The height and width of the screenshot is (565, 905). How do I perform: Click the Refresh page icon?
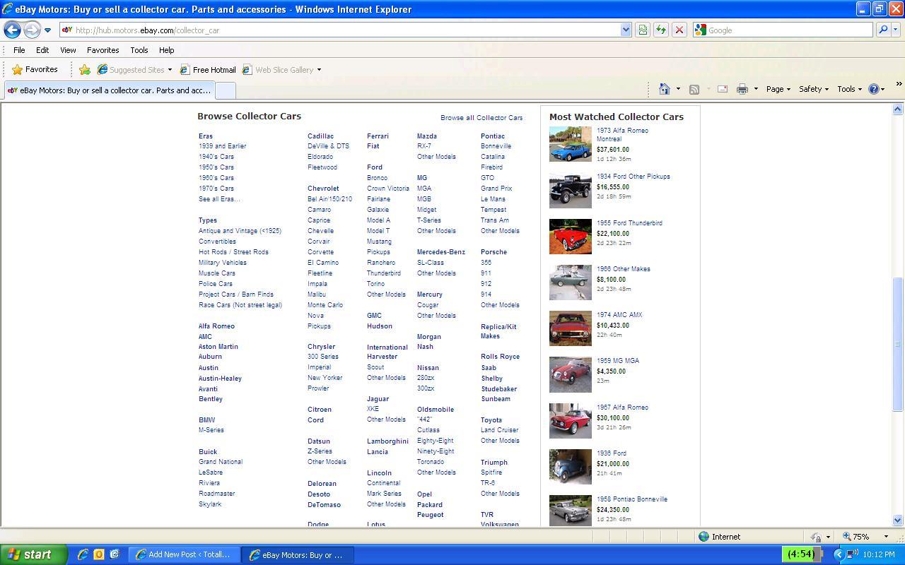[x=660, y=30]
